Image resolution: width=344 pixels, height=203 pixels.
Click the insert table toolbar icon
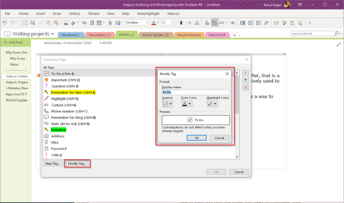pos(99,23)
